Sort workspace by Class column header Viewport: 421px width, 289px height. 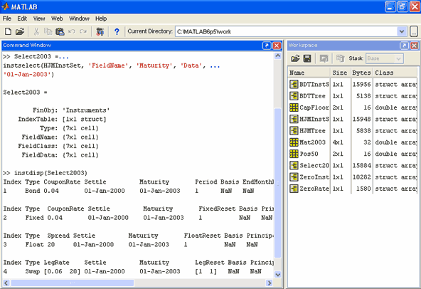(395, 73)
